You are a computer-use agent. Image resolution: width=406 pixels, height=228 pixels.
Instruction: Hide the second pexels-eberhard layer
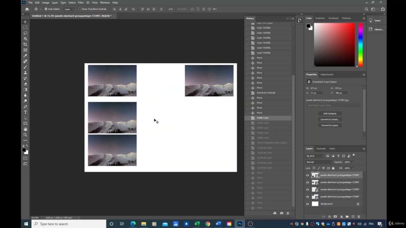(307, 182)
